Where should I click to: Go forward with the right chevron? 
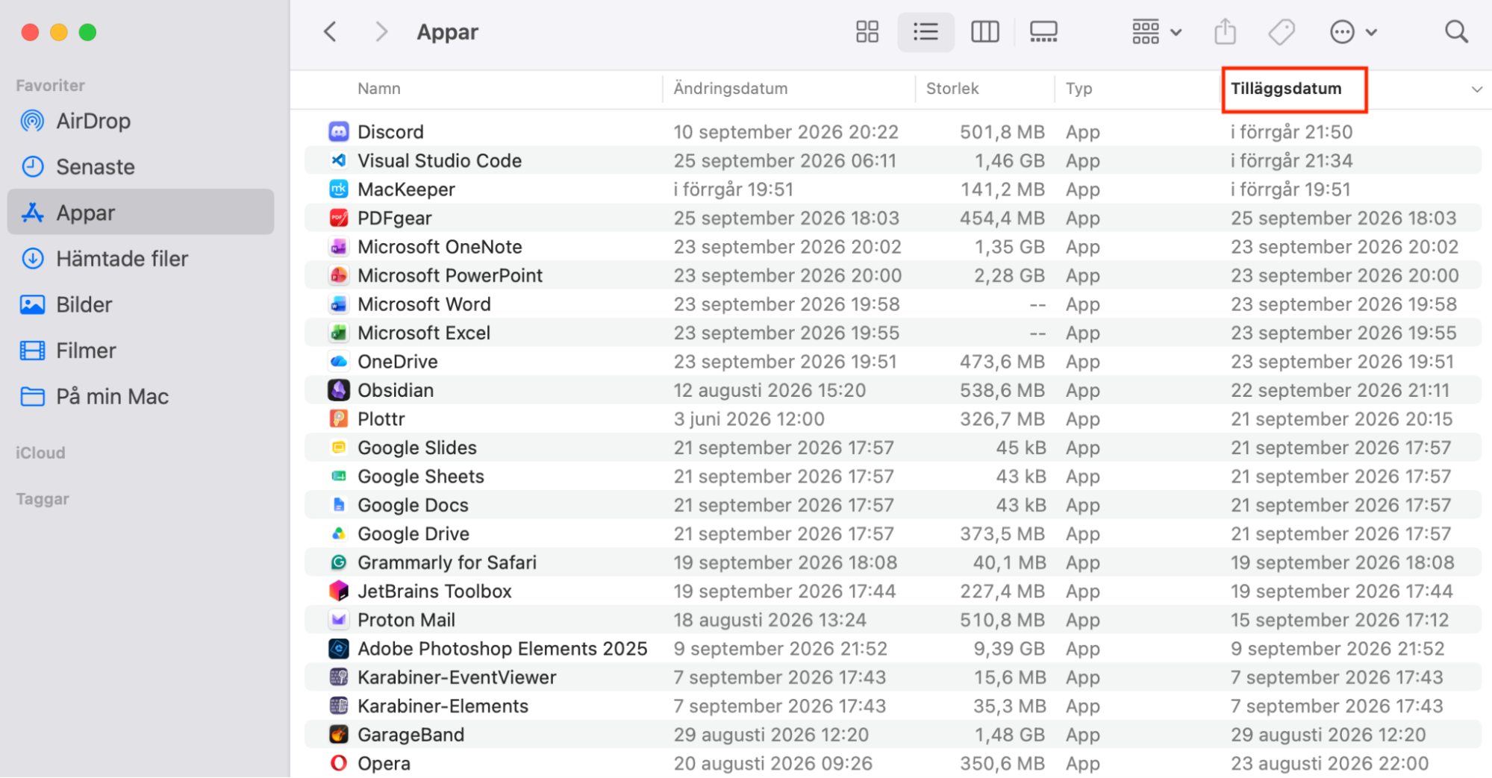pos(381,32)
